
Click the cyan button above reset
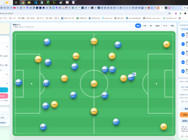point(4,90)
